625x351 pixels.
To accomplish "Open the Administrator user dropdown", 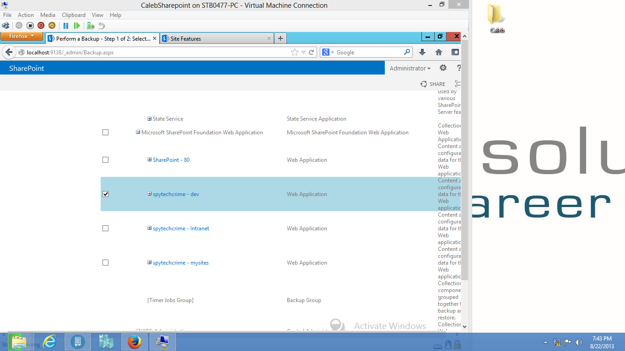I will (410, 68).
